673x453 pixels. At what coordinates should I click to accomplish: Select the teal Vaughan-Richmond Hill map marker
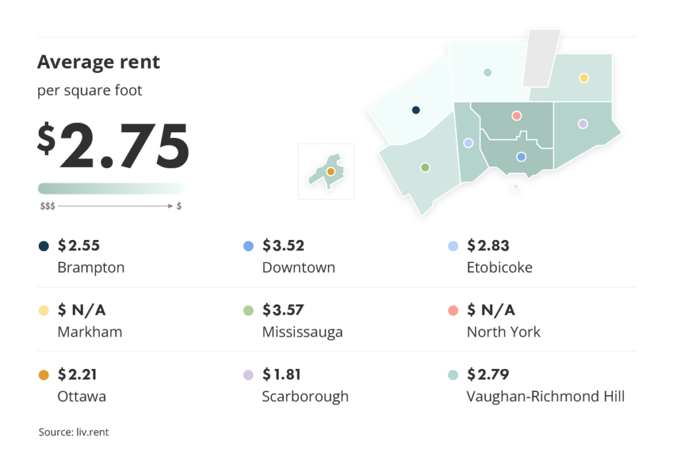tap(488, 72)
